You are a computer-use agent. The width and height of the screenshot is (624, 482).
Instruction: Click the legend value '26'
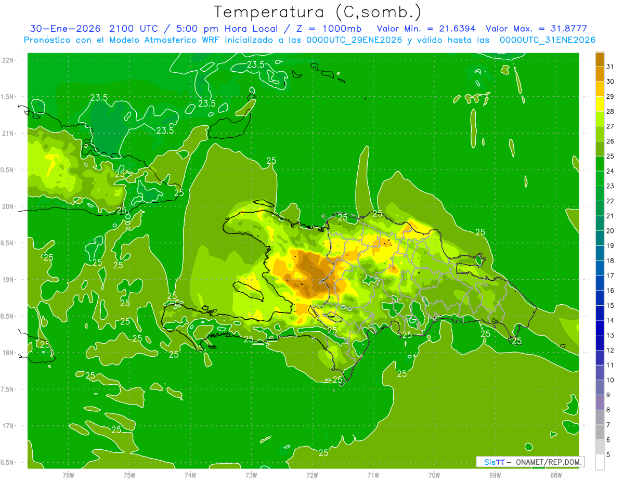tap(610, 141)
